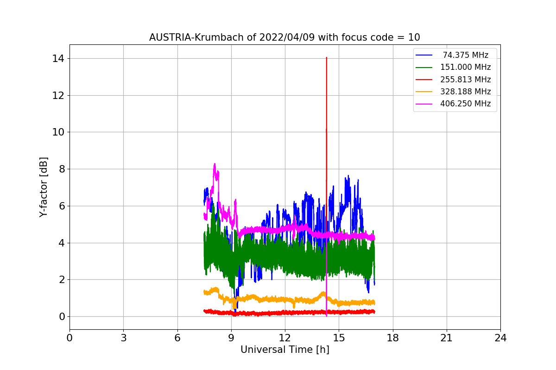556x370 pixels.
Task: Select the '328.188 MHz' legend label
Action: [466, 92]
